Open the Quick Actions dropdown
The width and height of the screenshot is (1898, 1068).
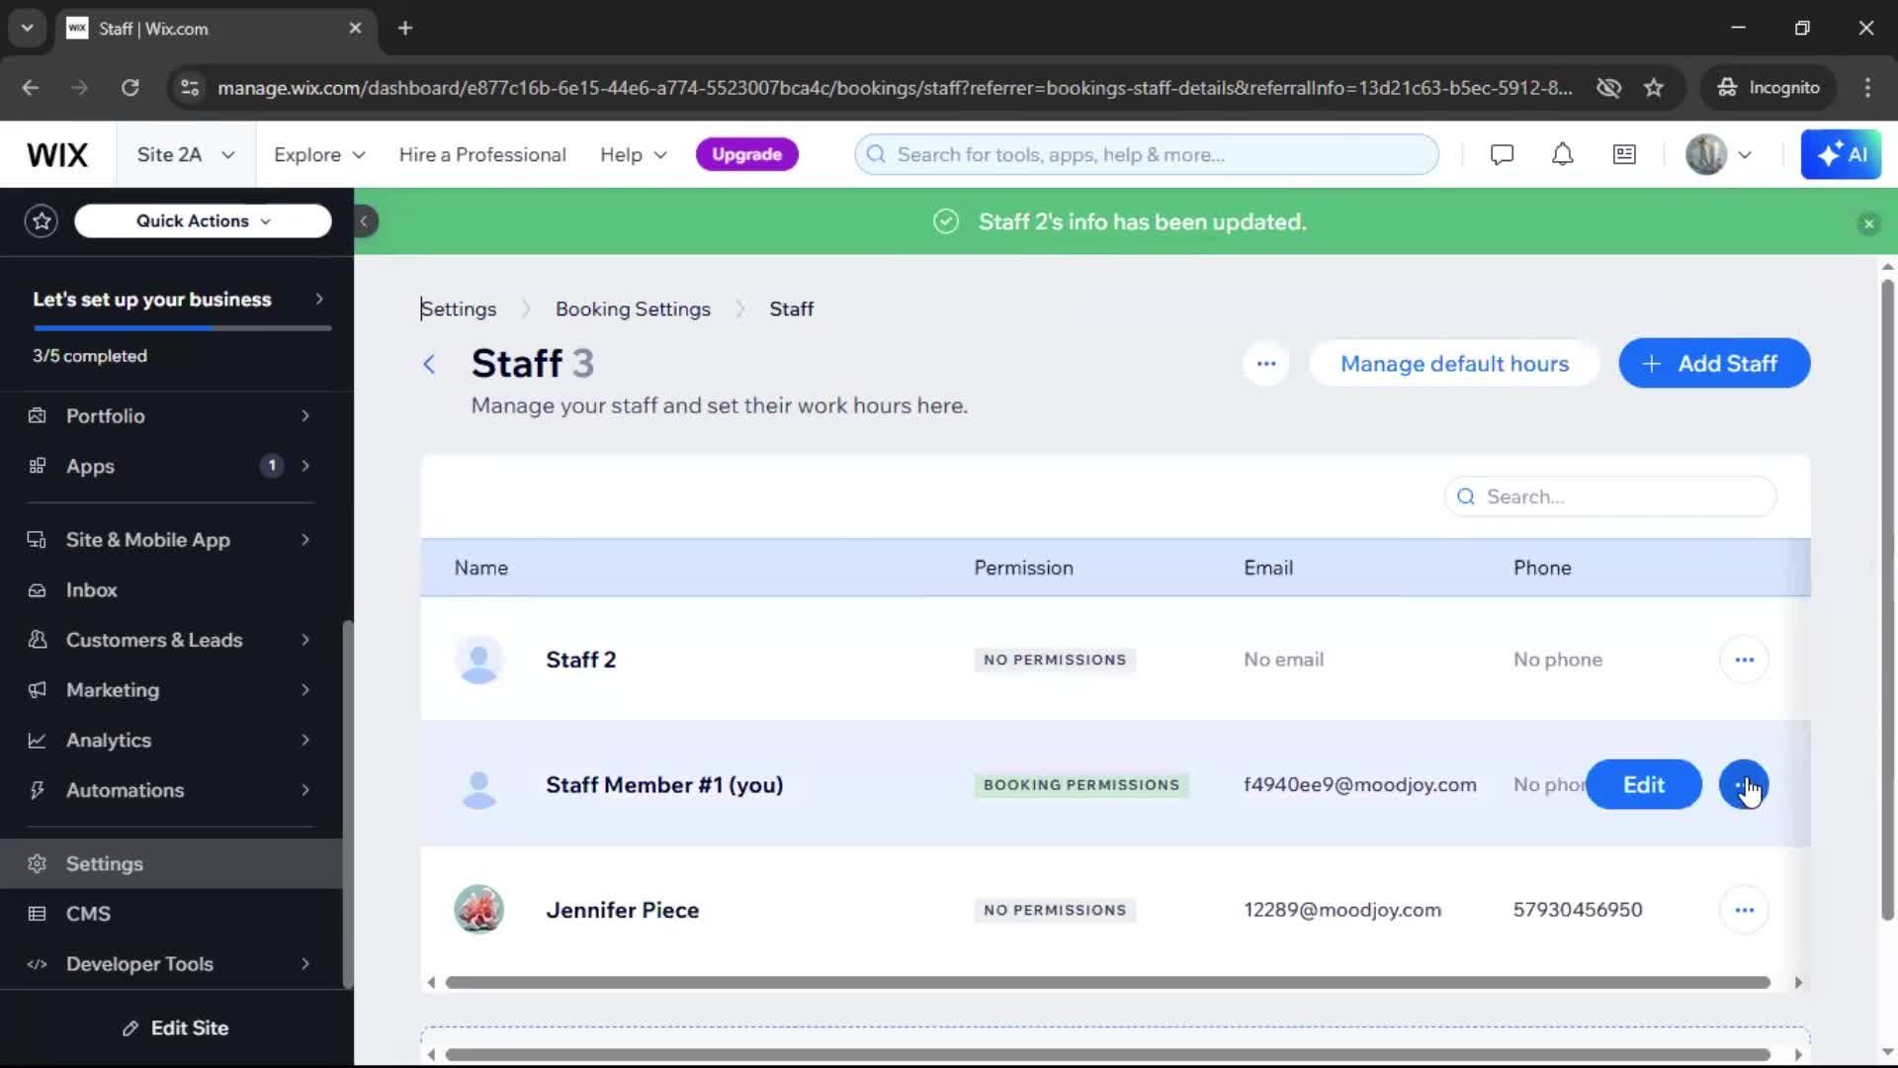pyautogui.click(x=203, y=221)
